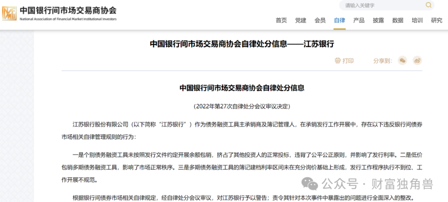This screenshot has width=448, height=202.
Task: Click the paragraph starting 根据银行间债券市场相关自律规定
Action: [x=243, y=198]
